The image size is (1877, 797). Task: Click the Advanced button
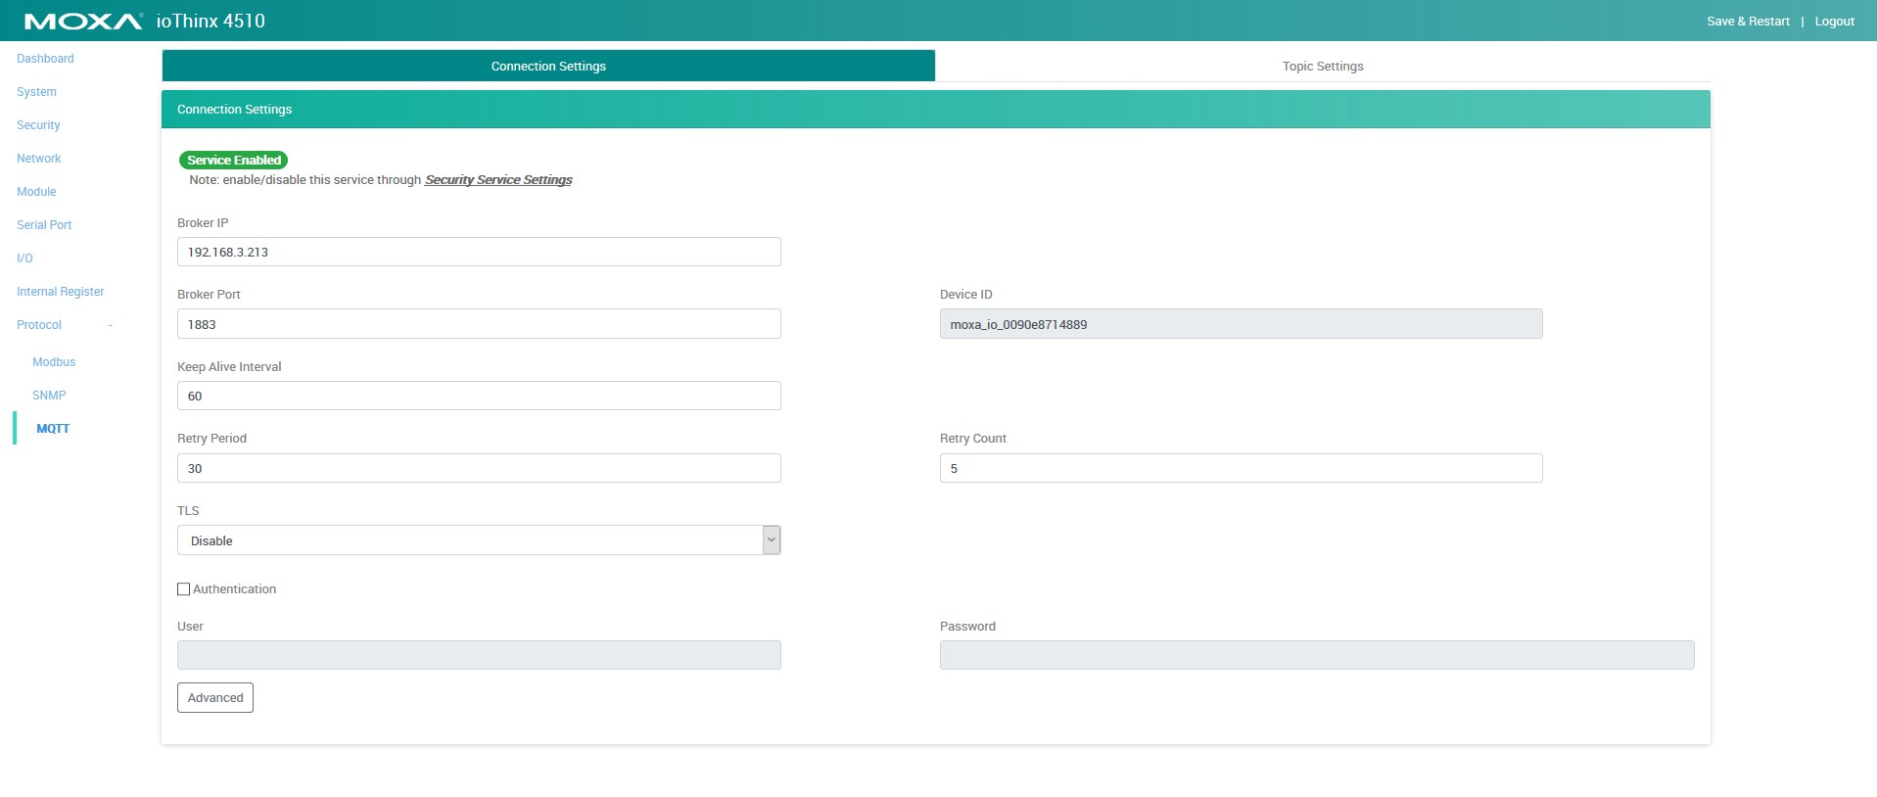[215, 698]
